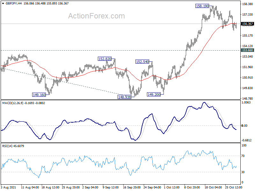Image resolution: width=255 pixels, height=191 pixels.
Task: Click the 154.120 price axis value
Action: 247,46
